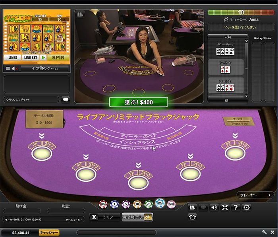Image resolution: width=278 pixels, height=237 pixels.
Task: Select the 0.5 value chip
Action: (x=103, y=204)
